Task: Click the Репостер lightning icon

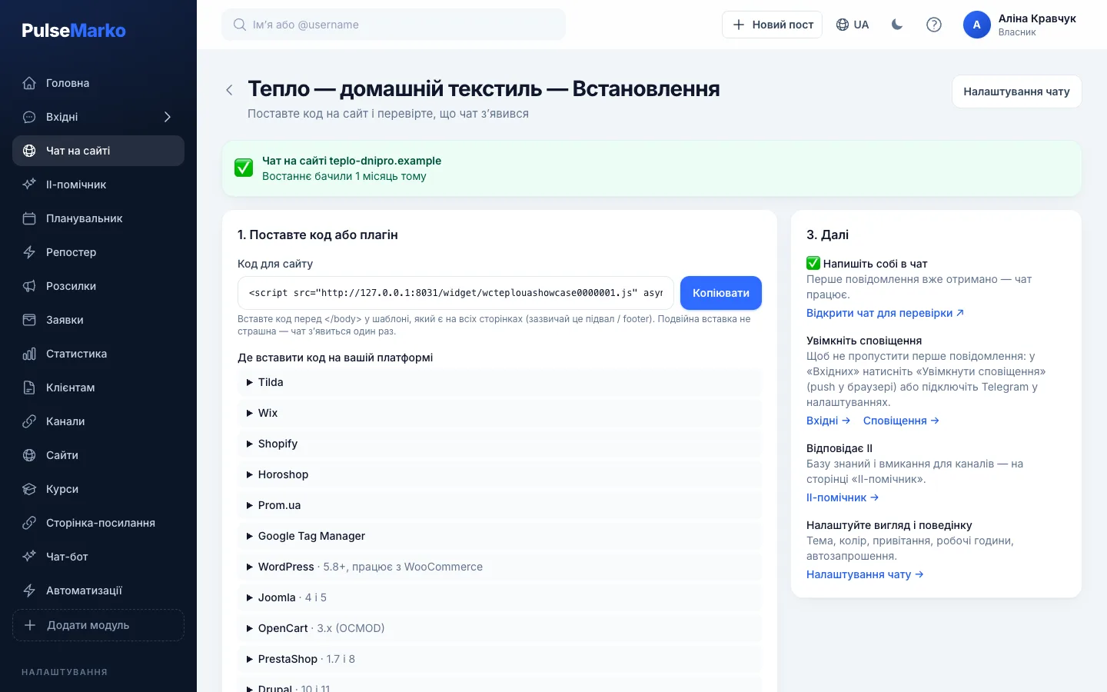Action: [29, 252]
